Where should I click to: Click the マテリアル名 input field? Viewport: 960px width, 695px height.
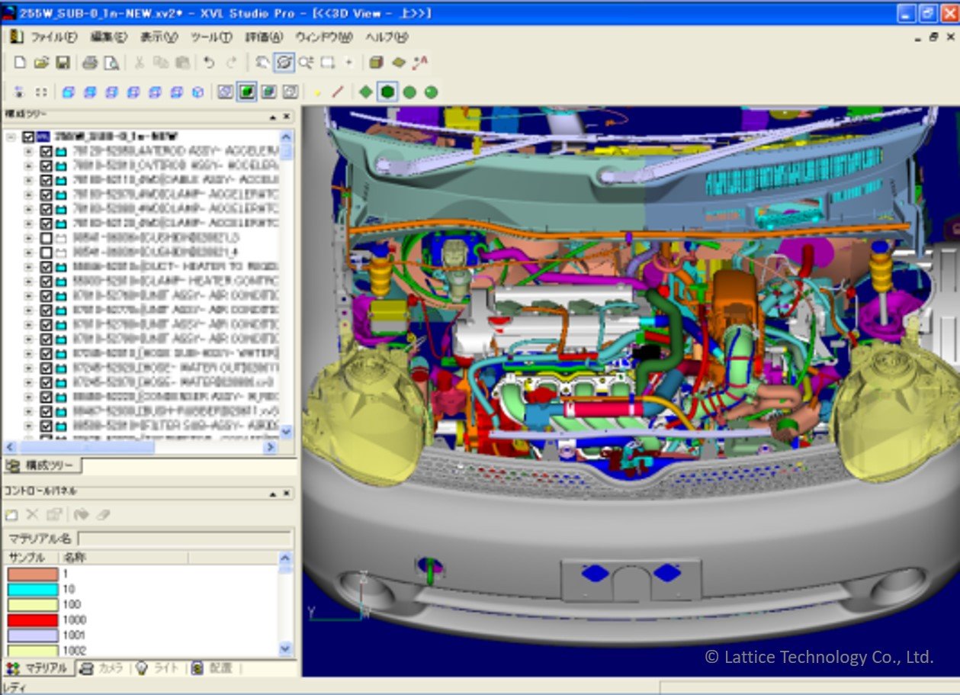click(x=185, y=539)
